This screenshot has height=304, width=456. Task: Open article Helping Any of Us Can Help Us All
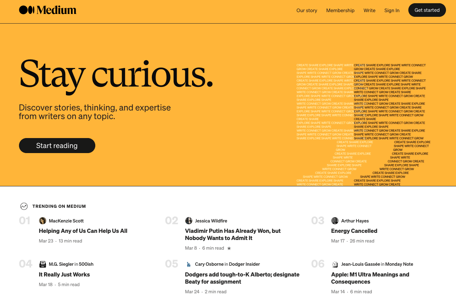pyautogui.click(x=83, y=231)
